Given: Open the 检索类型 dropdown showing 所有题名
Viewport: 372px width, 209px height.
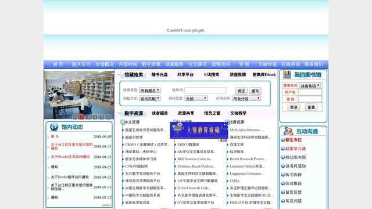Looking at the screenshot, I should [x=150, y=91].
